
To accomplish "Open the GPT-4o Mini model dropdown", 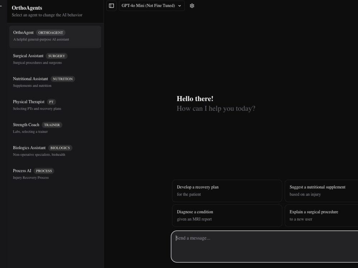I will (151, 6).
